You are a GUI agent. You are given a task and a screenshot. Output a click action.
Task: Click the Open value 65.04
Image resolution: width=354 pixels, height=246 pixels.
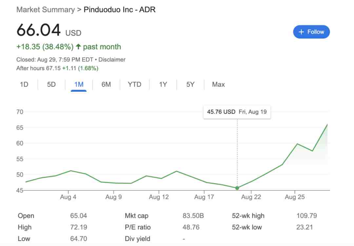(78, 216)
